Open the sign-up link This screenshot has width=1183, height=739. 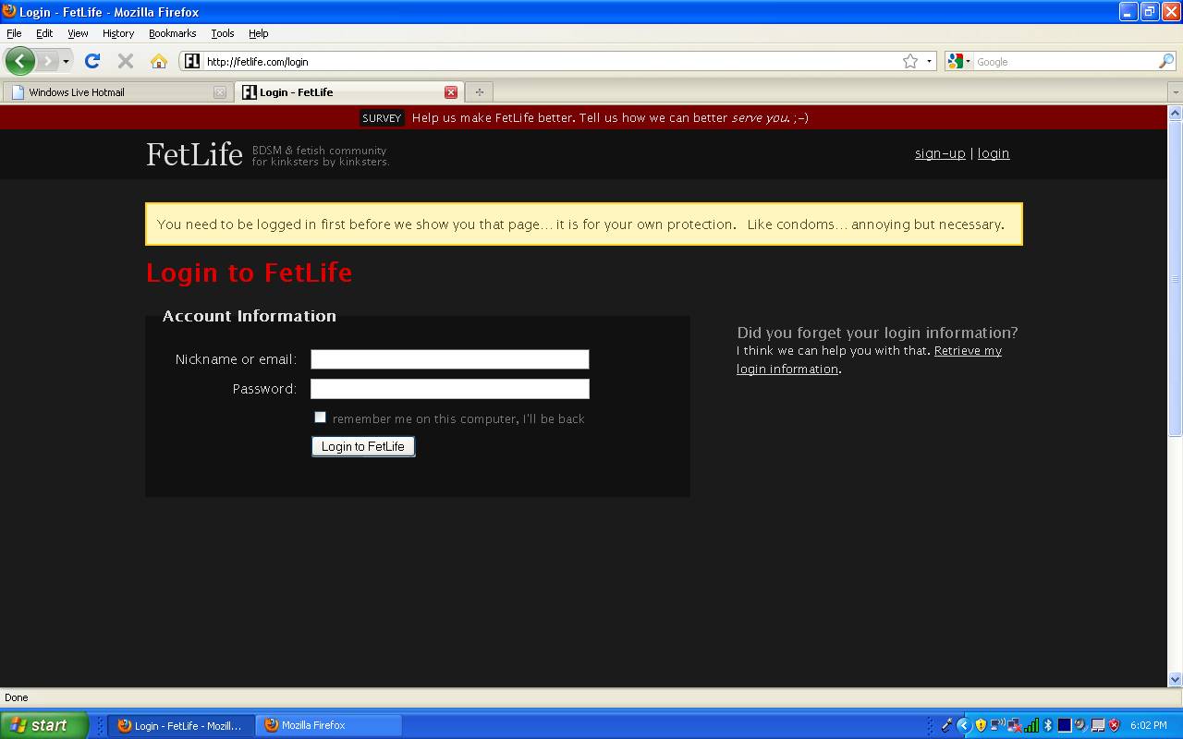940,153
